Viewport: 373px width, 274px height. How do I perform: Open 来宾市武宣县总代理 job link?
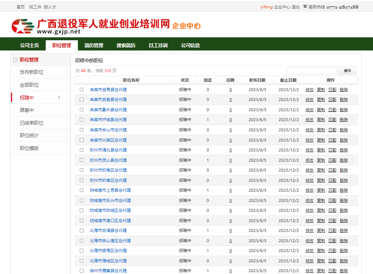click(108, 100)
